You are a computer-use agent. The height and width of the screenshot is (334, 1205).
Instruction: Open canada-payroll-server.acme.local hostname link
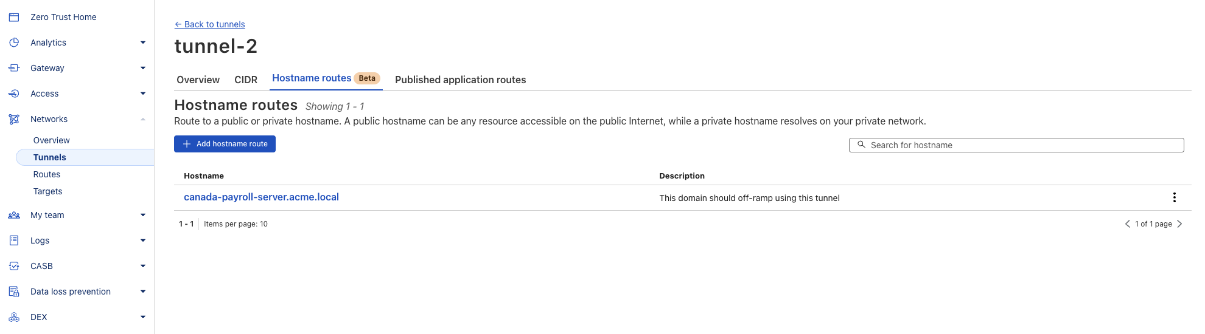261,197
